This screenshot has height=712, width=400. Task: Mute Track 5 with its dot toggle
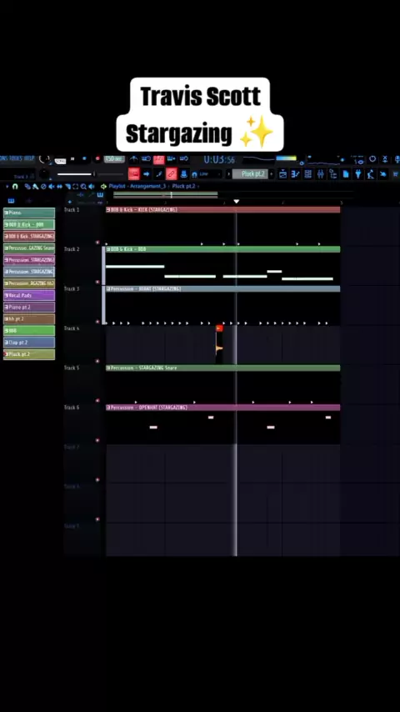click(97, 401)
